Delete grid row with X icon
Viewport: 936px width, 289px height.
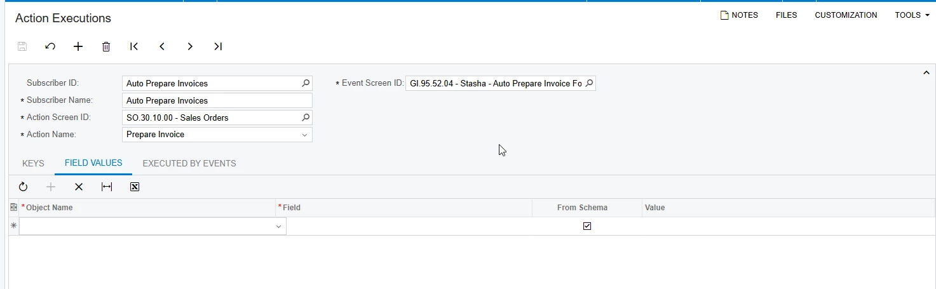[79, 187]
